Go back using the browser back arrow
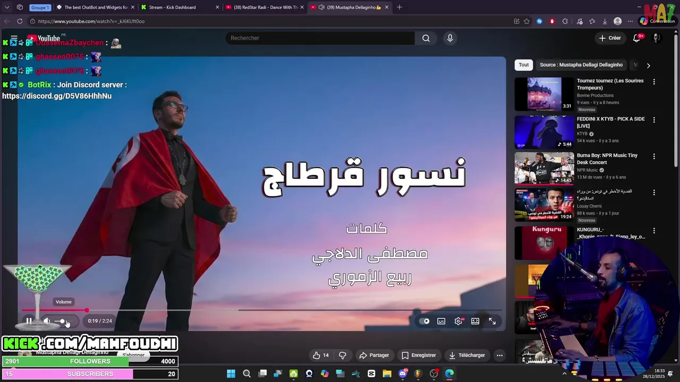The height and width of the screenshot is (382, 680). tap(7, 21)
